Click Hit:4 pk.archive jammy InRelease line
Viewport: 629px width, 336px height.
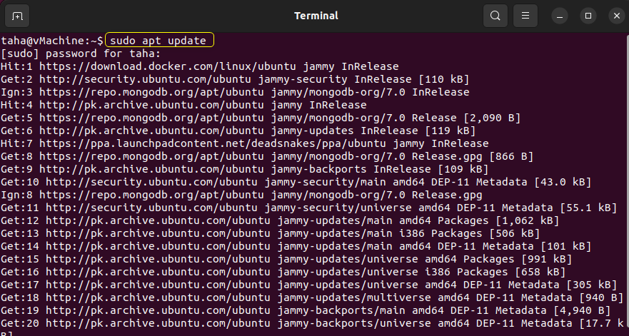[183, 105]
